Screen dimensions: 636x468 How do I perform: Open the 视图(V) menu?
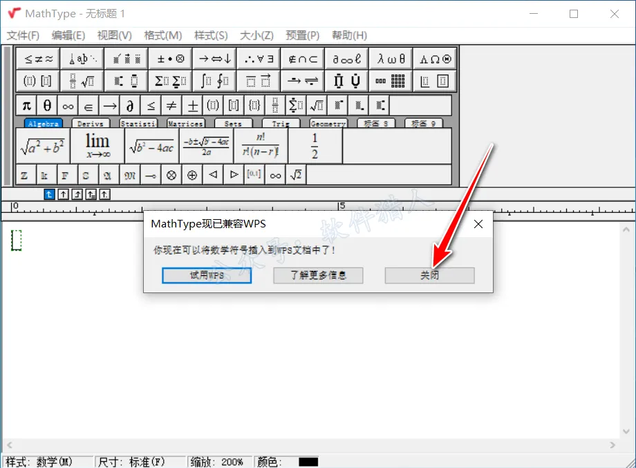pos(114,36)
